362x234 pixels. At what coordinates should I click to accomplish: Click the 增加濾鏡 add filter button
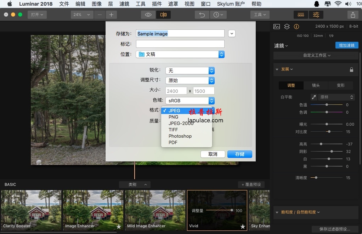pos(347,45)
